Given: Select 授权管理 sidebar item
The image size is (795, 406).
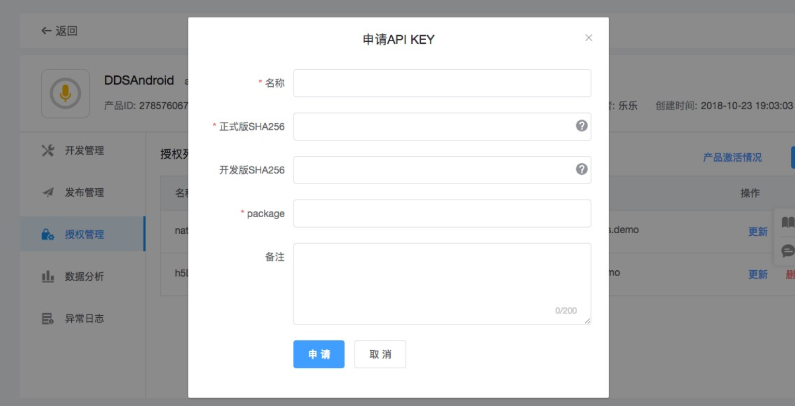Looking at the screenshot, I should tap(84, 234).
